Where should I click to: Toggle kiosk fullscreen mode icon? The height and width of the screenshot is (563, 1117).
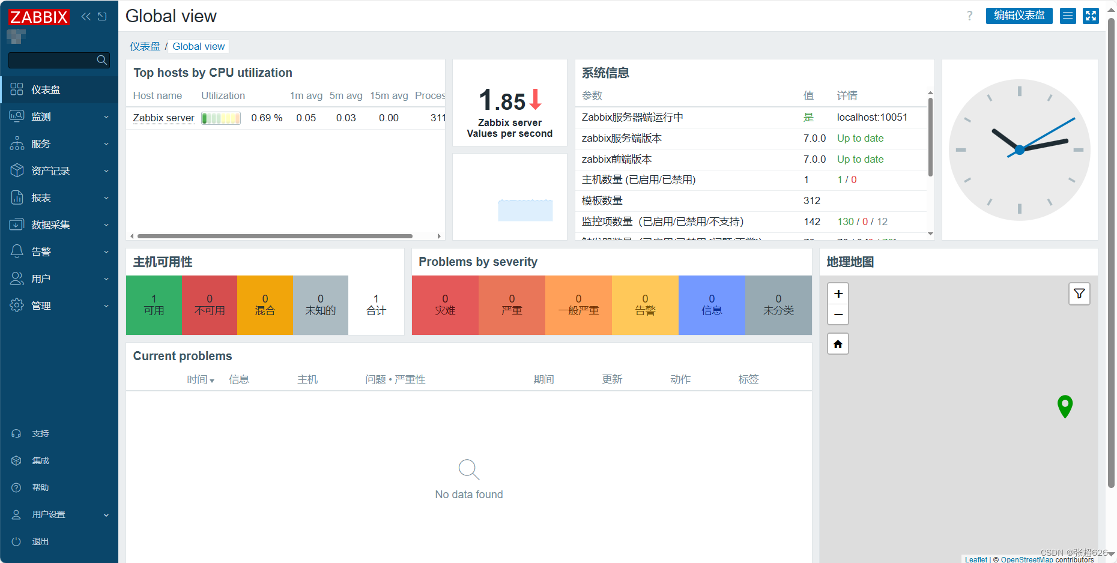pyautogui.click(x=1091, y=16)
